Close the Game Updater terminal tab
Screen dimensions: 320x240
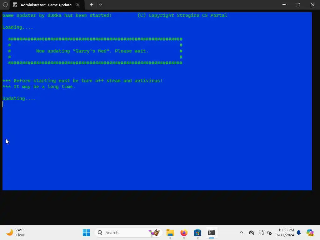click(78, 5)
